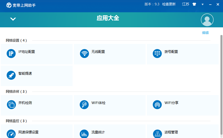223x138 pixels.
Task: Open the WIFI体检 magnifier icon
Action: pyautogui.click(x=84, y=105)
